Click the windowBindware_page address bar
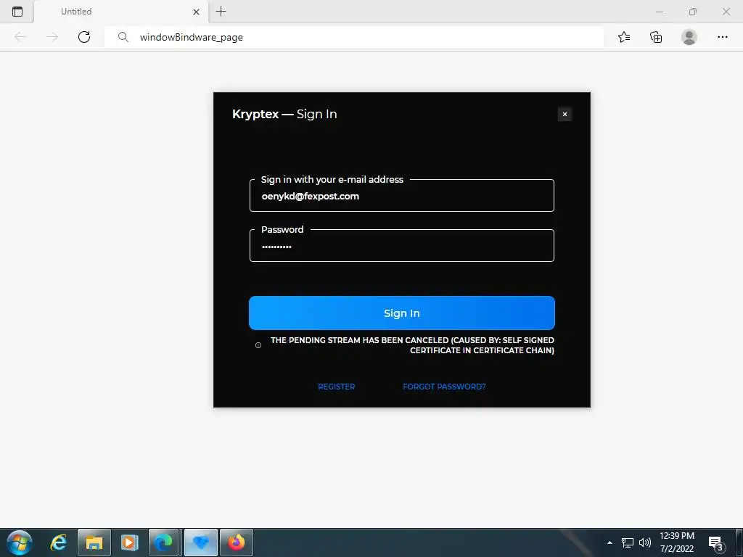 (x=353, y=37)
